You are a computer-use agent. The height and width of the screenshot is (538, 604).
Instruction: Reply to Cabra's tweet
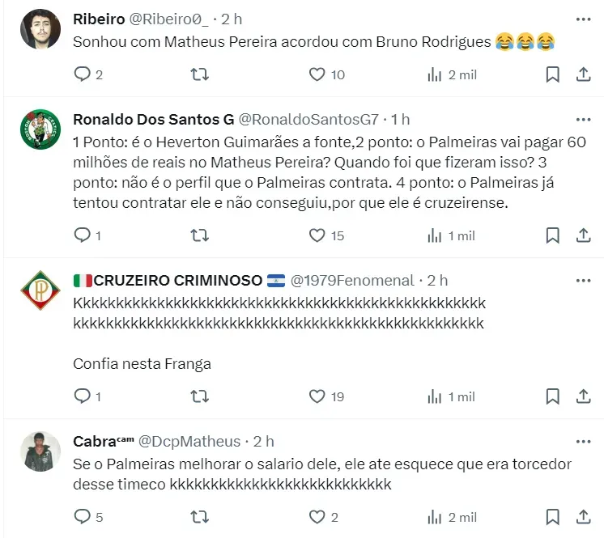click(82, 517)
